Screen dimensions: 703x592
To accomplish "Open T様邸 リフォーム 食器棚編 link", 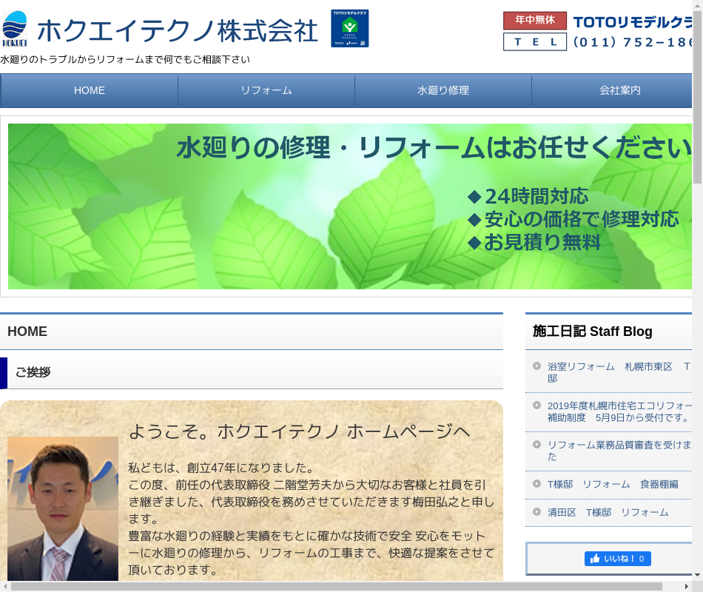I will [x=613, y=484].
